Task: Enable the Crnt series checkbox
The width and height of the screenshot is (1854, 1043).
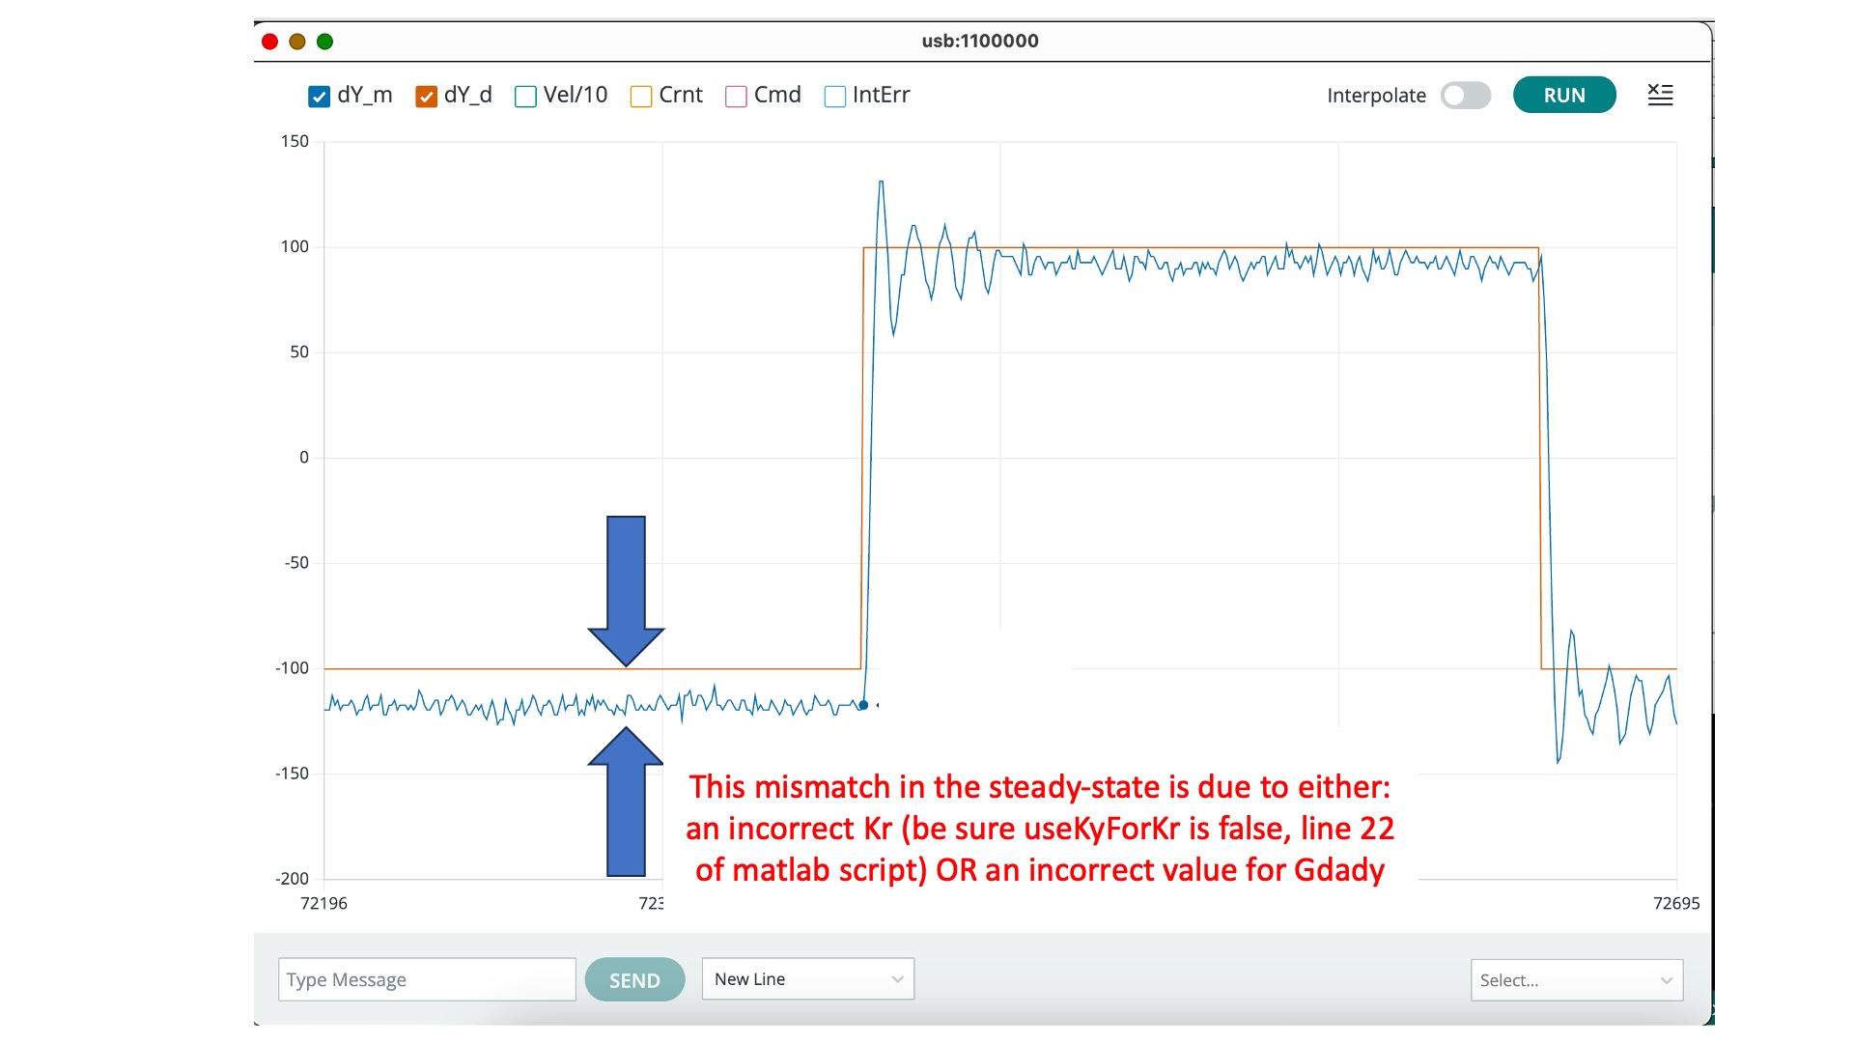Action: (640, 97)
